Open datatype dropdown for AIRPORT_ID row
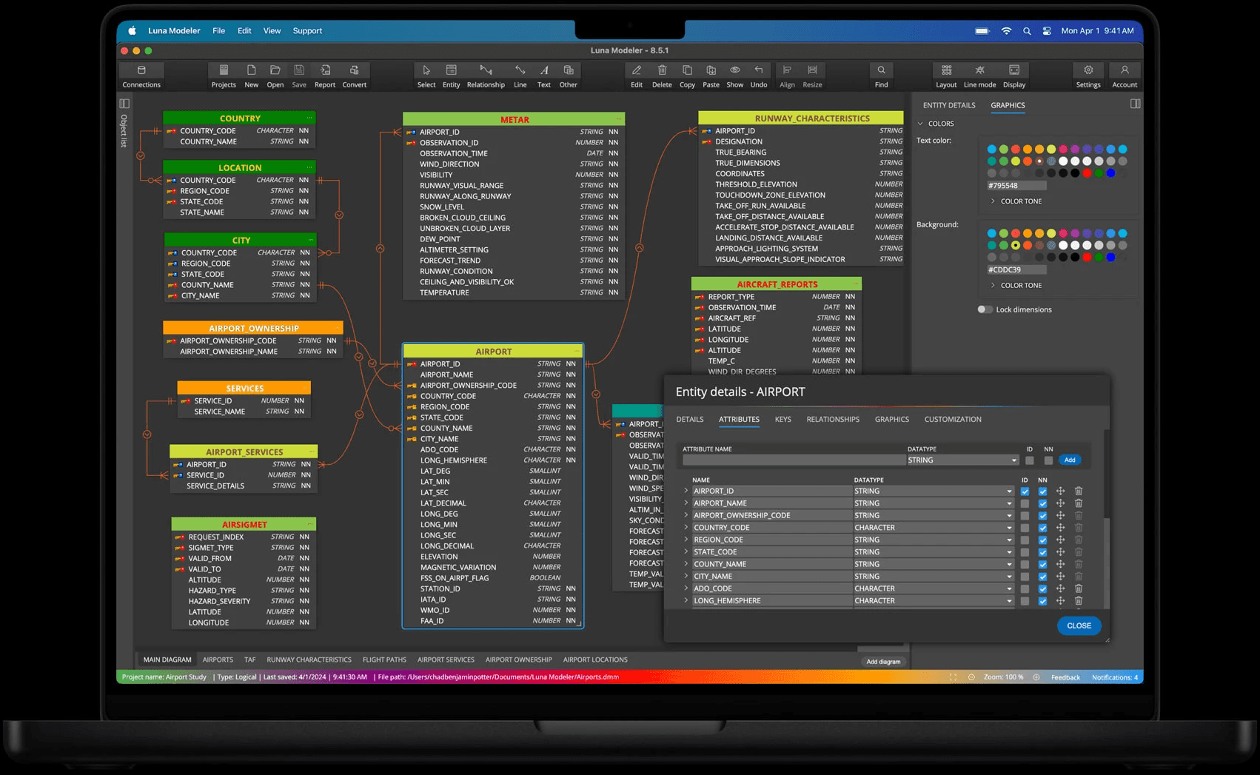This screenshot has width=1260, height=775. (x=933, y=491)
